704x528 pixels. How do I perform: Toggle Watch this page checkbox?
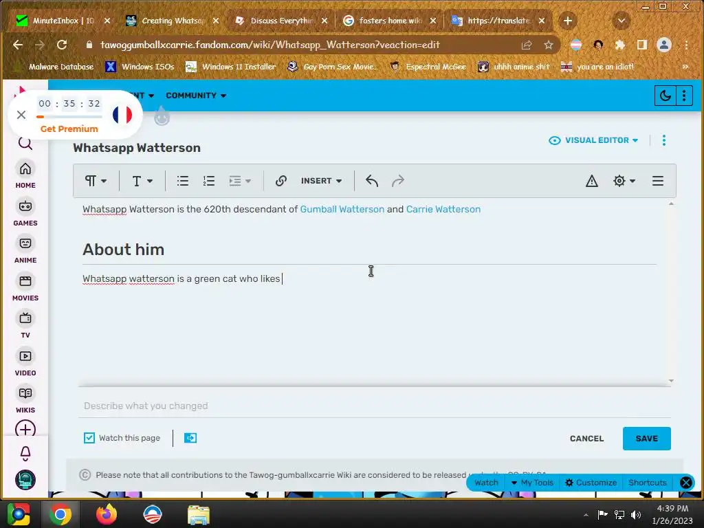(89, 438)
